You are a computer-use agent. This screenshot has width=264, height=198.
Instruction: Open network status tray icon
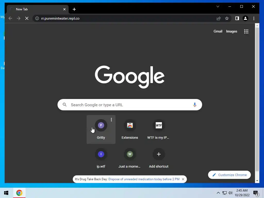225,193
